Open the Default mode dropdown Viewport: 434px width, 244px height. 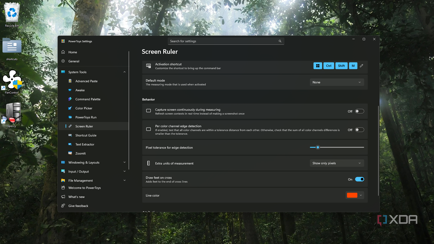point(337,82)
